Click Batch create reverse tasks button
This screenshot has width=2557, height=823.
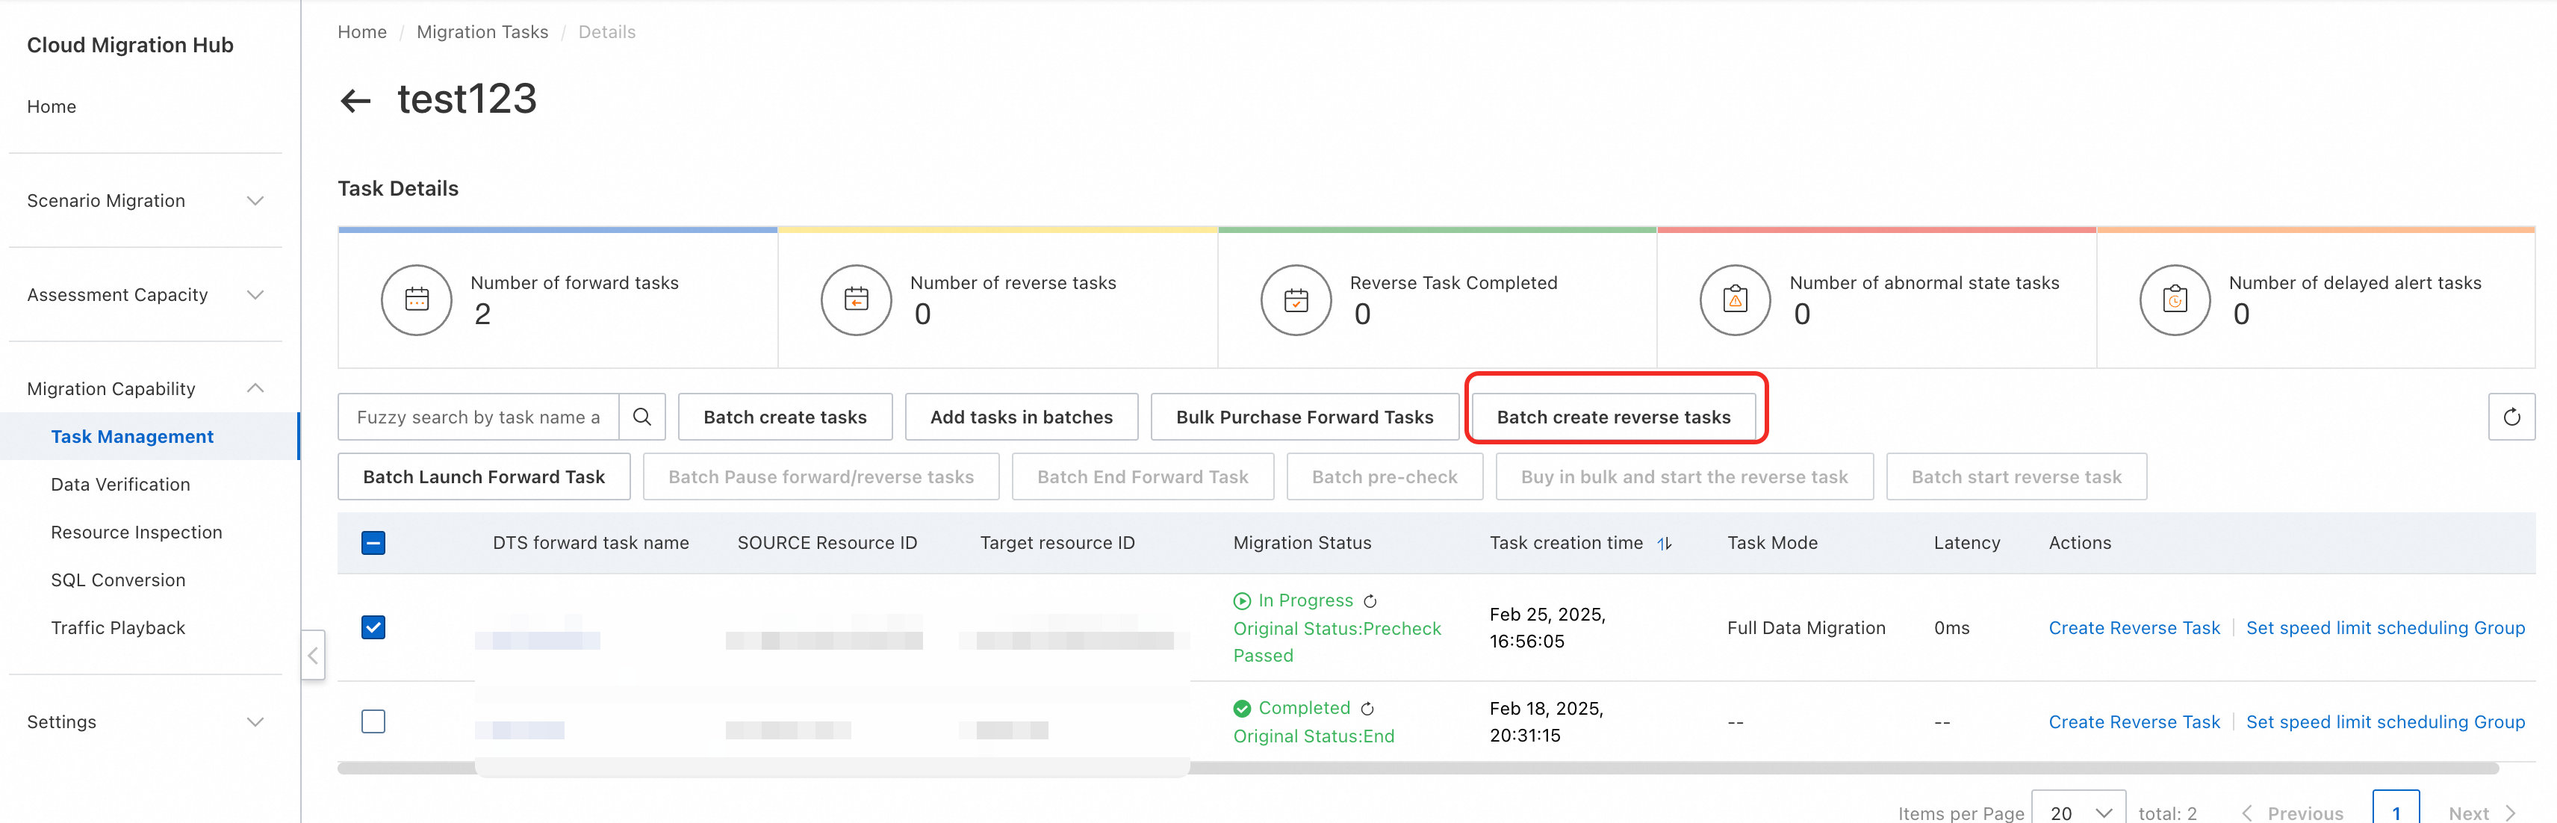(1613, 417)
